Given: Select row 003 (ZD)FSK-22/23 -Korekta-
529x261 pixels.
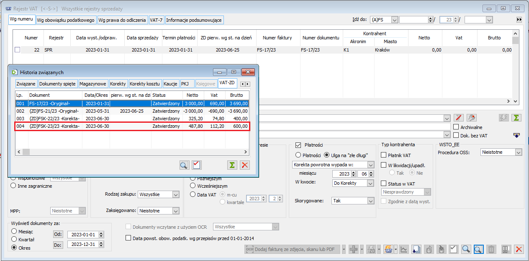Looking at the screenshot, I should point(132,119).
